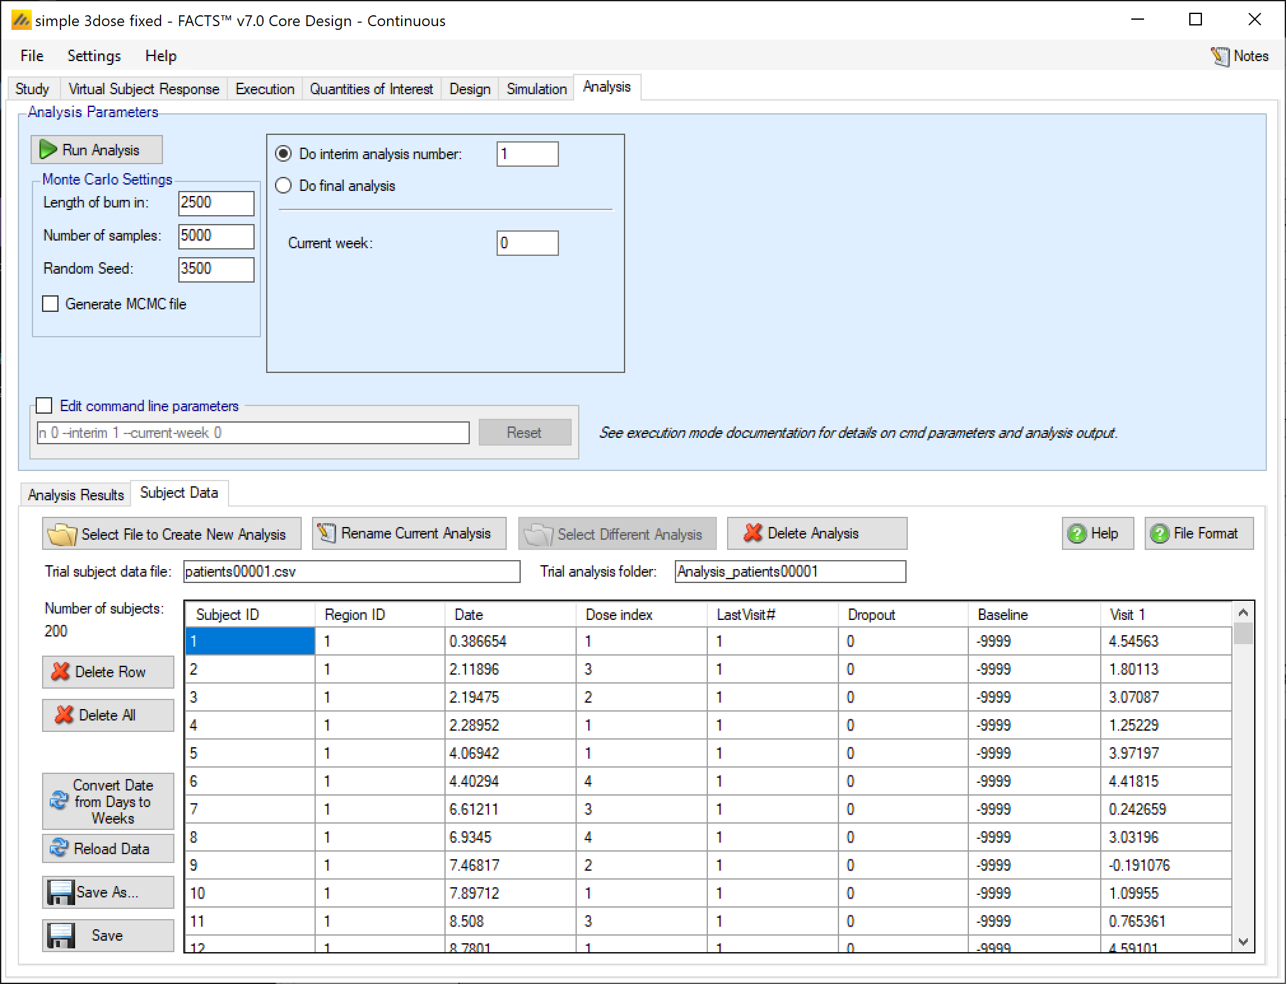Screen dimensions: 1286x984
Task: Open the Notes notepad icon
Action: [x=1220, y=57]
